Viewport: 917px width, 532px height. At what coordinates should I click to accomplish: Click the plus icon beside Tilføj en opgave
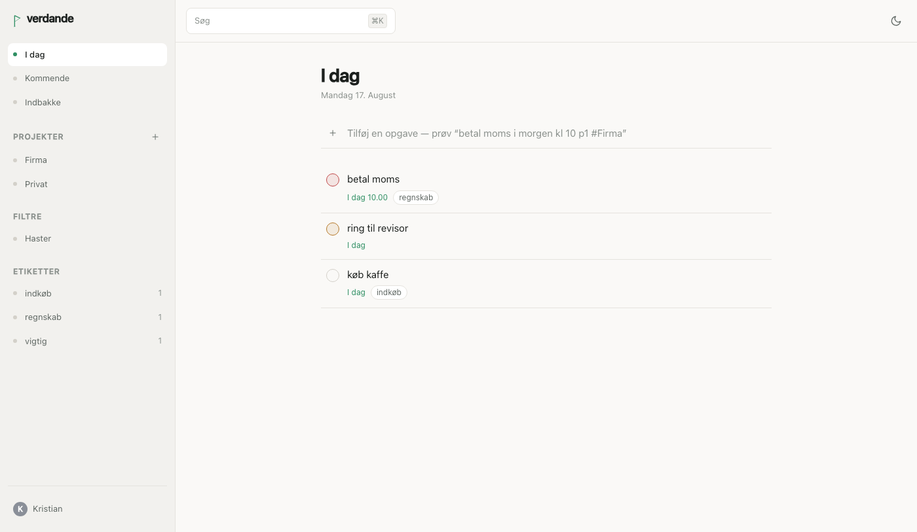tap(333, 133)
